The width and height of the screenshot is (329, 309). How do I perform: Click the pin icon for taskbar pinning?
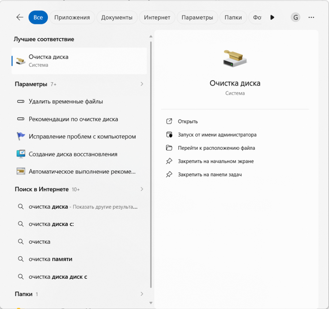pyautogui.click(x=169, y=175)
